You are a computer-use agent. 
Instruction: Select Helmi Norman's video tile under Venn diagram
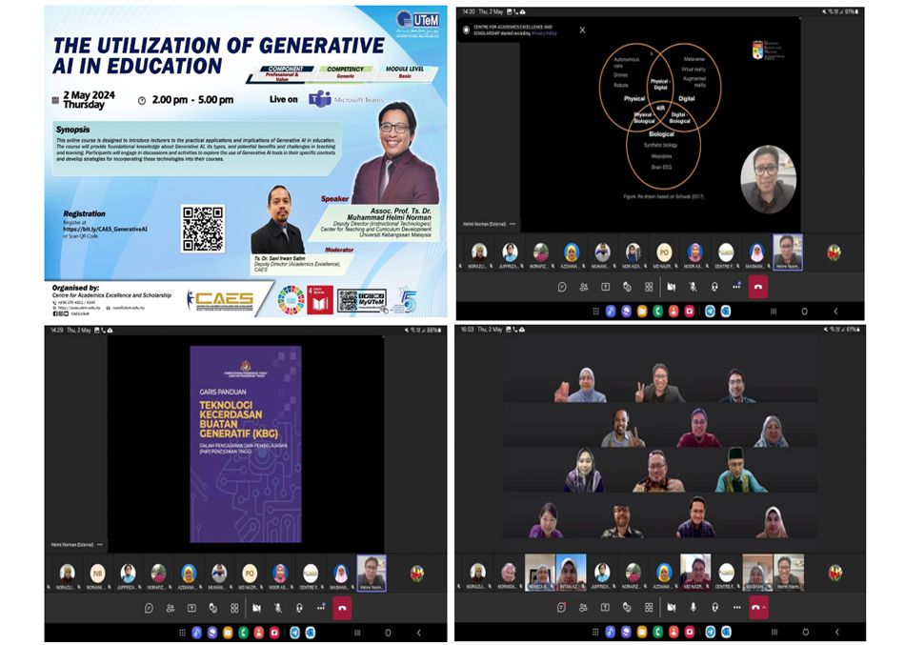[x=787, y=250]
